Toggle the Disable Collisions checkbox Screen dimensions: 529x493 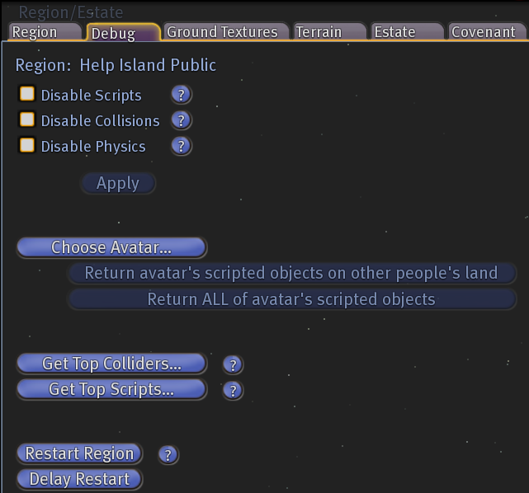(27, 120)
